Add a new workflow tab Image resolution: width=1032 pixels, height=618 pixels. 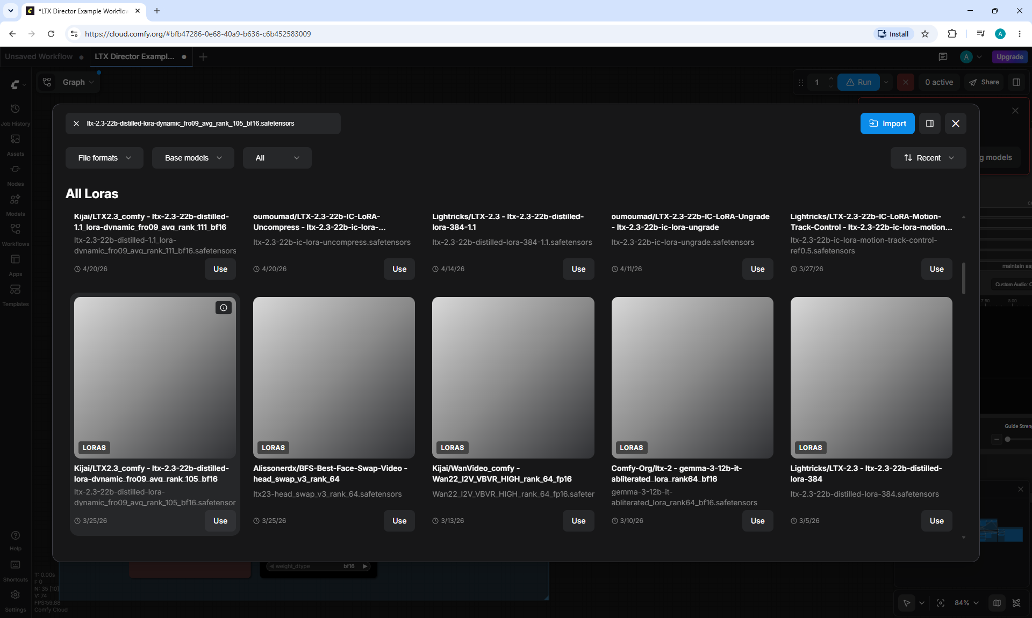click(x=203, y=57)
